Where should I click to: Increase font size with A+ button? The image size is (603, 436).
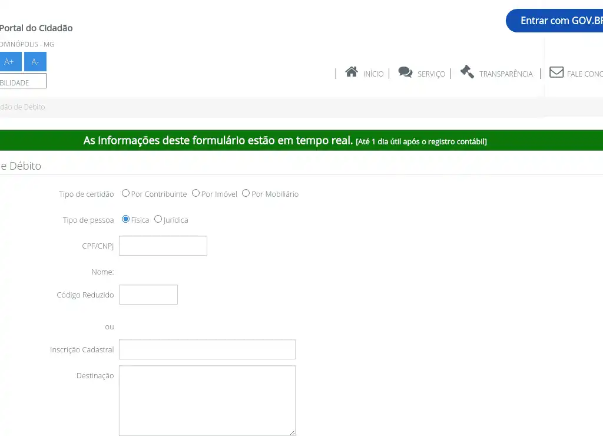(x=9, y=62)
